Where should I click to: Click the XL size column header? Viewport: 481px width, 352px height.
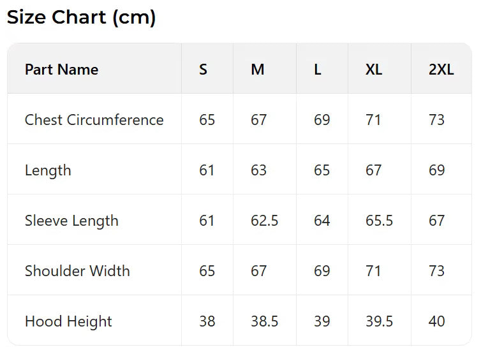point(374,70)
